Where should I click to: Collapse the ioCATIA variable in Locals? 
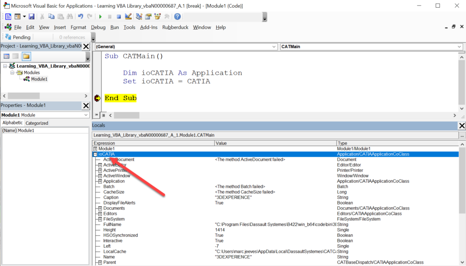coord(95,154)
